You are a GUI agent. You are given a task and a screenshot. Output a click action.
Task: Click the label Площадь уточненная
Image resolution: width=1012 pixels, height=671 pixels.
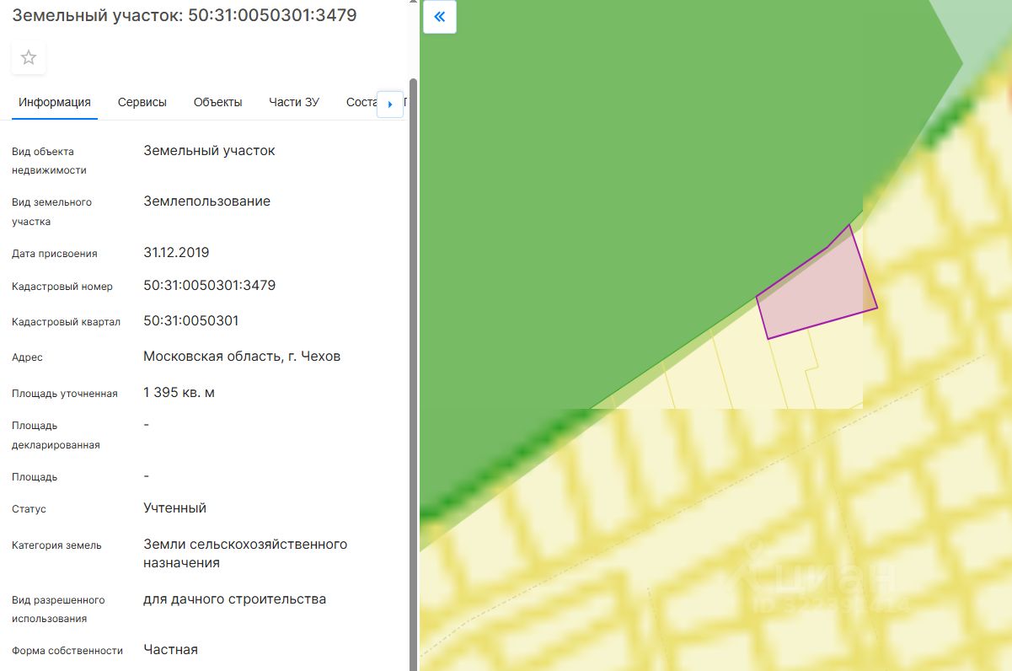pos(65,394)
